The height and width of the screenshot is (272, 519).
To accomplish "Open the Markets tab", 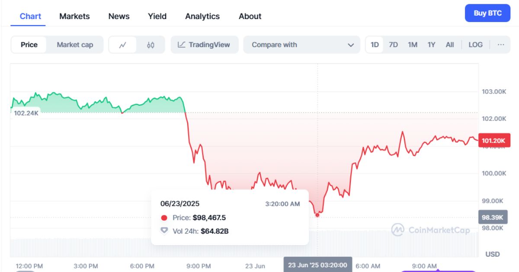I will (74, 16).
